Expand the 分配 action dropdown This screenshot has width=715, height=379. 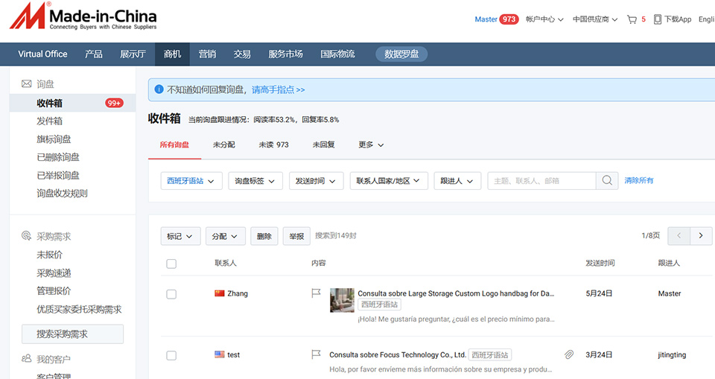tap(225, 236)
